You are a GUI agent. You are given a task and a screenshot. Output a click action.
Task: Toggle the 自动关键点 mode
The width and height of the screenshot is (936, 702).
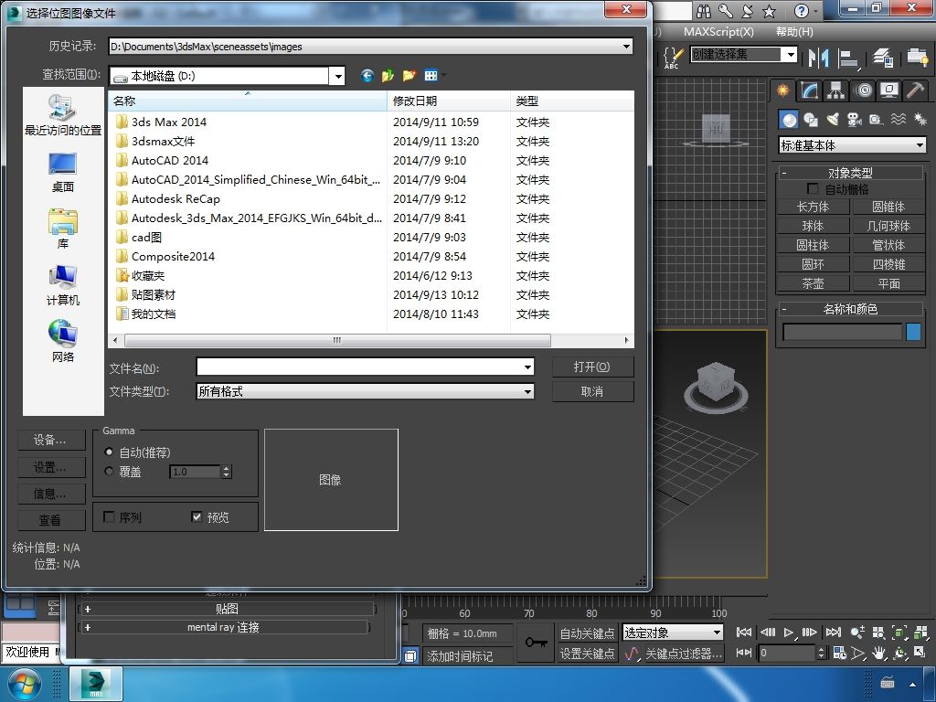pos(587,633)
